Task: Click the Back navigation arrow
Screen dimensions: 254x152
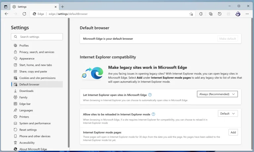Action: 7,14
